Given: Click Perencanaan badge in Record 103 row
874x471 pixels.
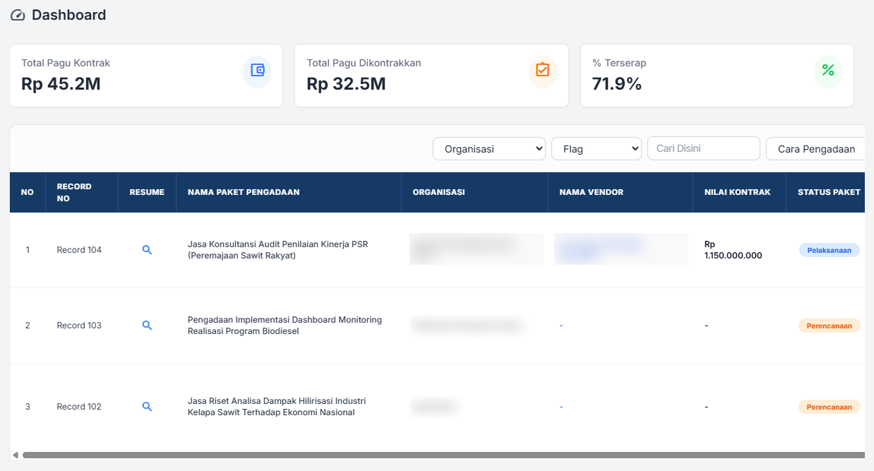Looking at the screenshot, I should (x=829, y=326).
